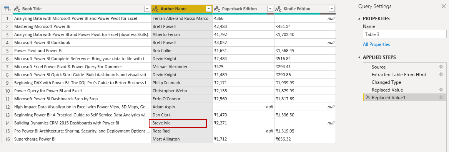Open settings gear for Replaced Value1 step
Screen dimensions: 449x152
coord(441,98)
